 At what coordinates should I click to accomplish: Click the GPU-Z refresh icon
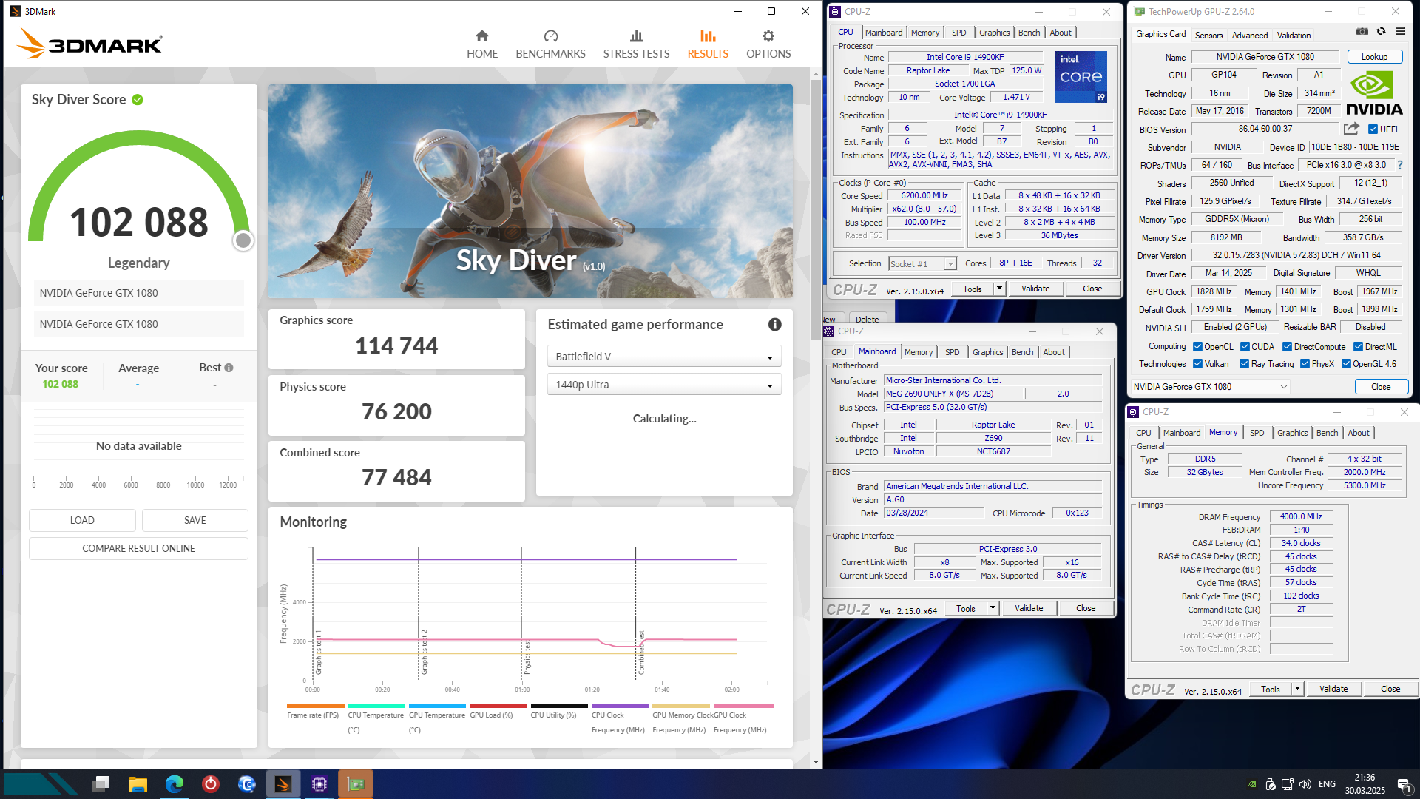pyautogui.click(x=1381, y=32)
